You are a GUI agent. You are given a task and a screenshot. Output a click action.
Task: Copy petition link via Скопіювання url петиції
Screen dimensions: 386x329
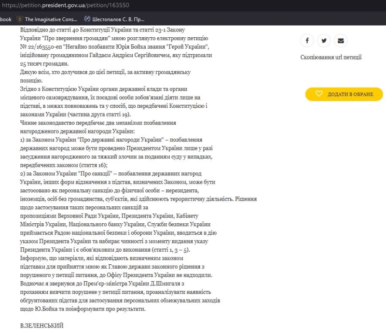tap(331, 57)
